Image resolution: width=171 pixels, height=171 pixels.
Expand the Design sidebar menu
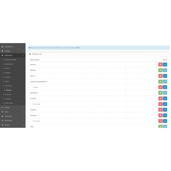click(13, 107)
